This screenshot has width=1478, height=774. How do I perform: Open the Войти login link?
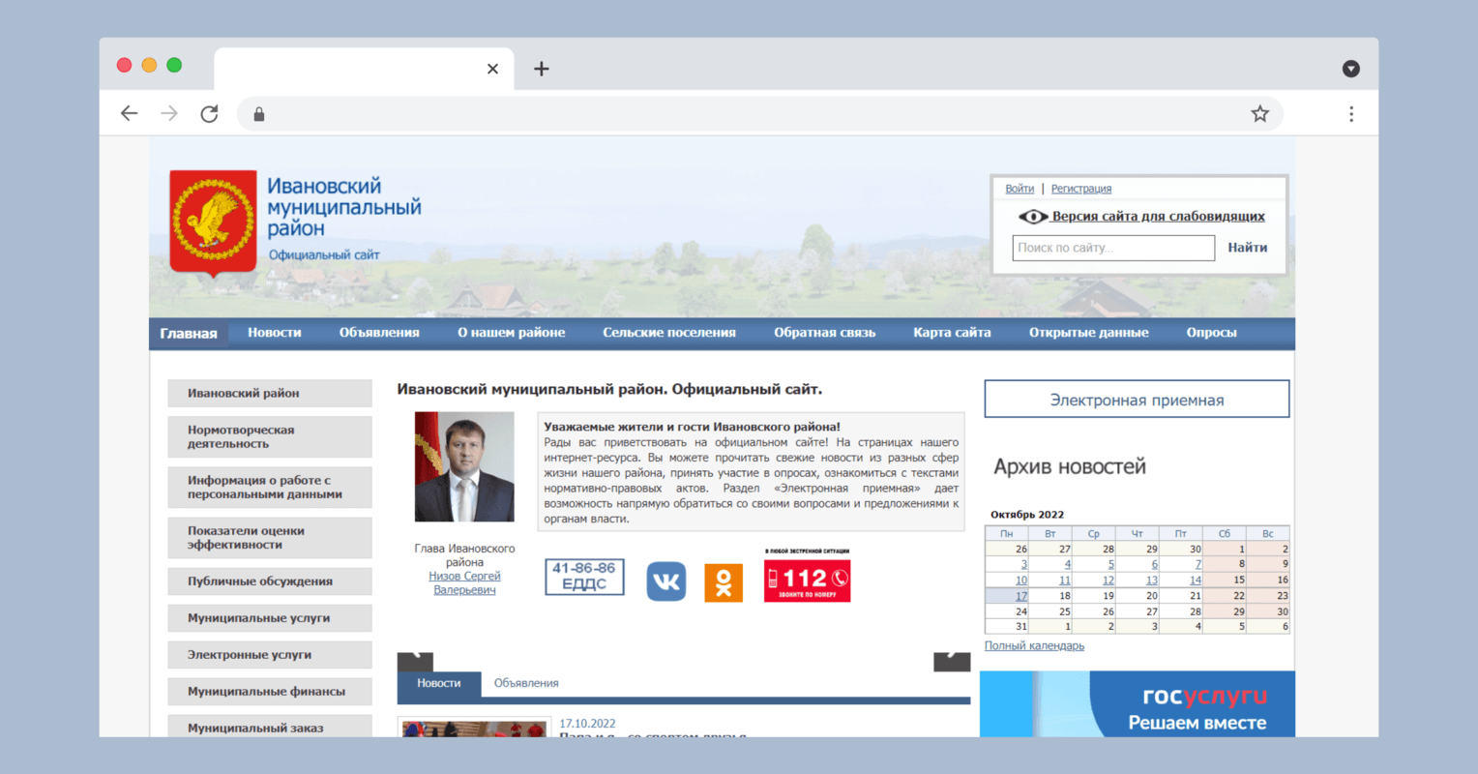(x=1020, y=189)
